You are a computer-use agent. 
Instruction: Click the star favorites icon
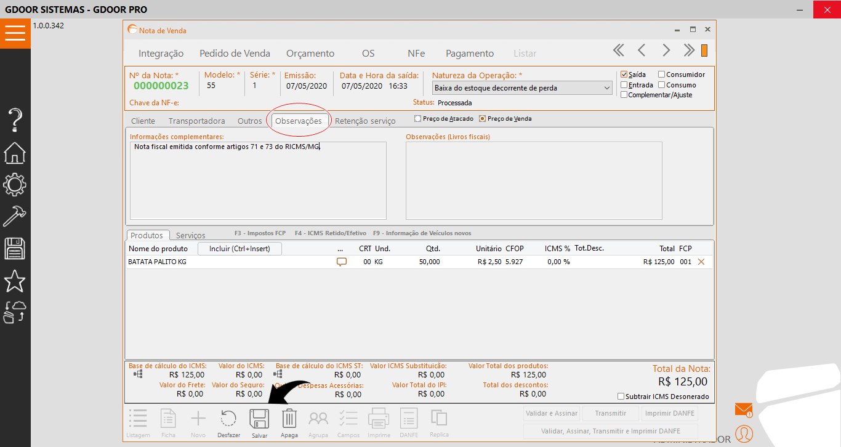click(x=15, y=281)
